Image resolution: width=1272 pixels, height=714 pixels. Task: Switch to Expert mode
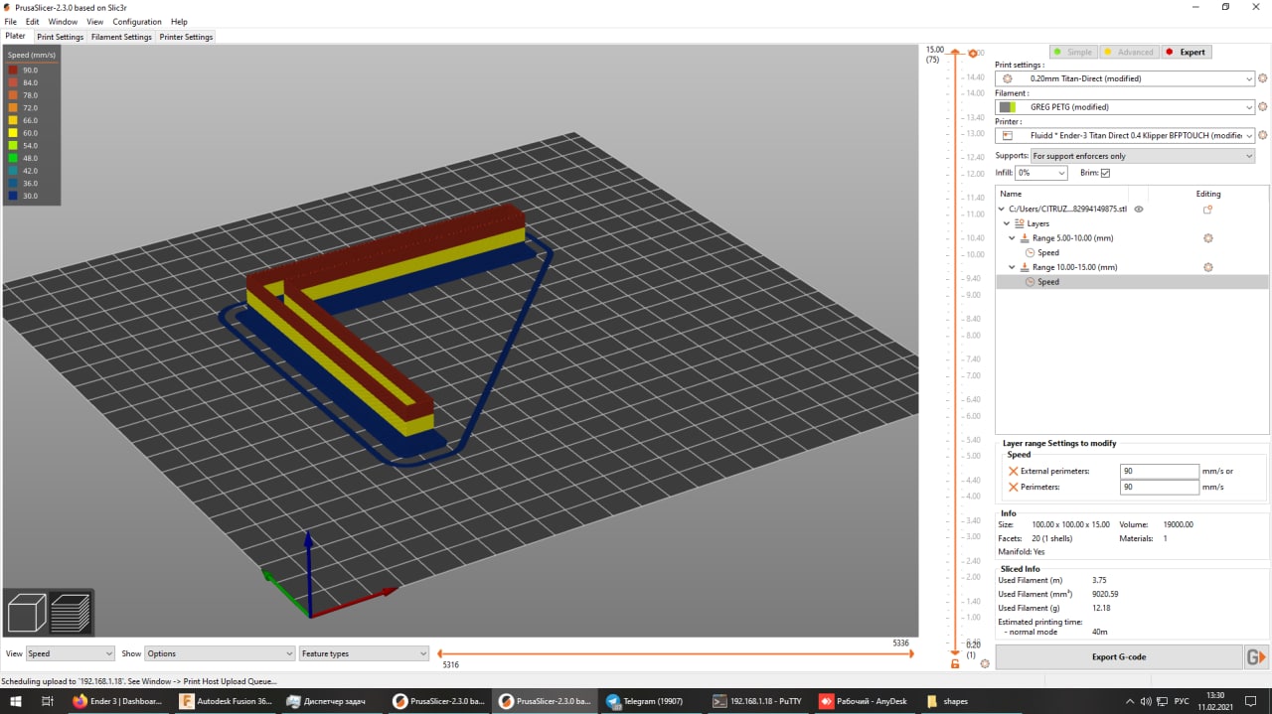(x=1186, y=53)
